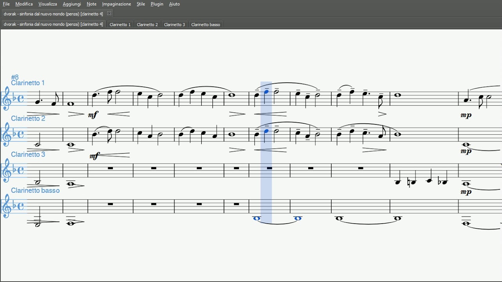502x282 pixels.
Task: Select the highlighted blue note in Clarinetto 2
Action: click(x=266, y=131)
